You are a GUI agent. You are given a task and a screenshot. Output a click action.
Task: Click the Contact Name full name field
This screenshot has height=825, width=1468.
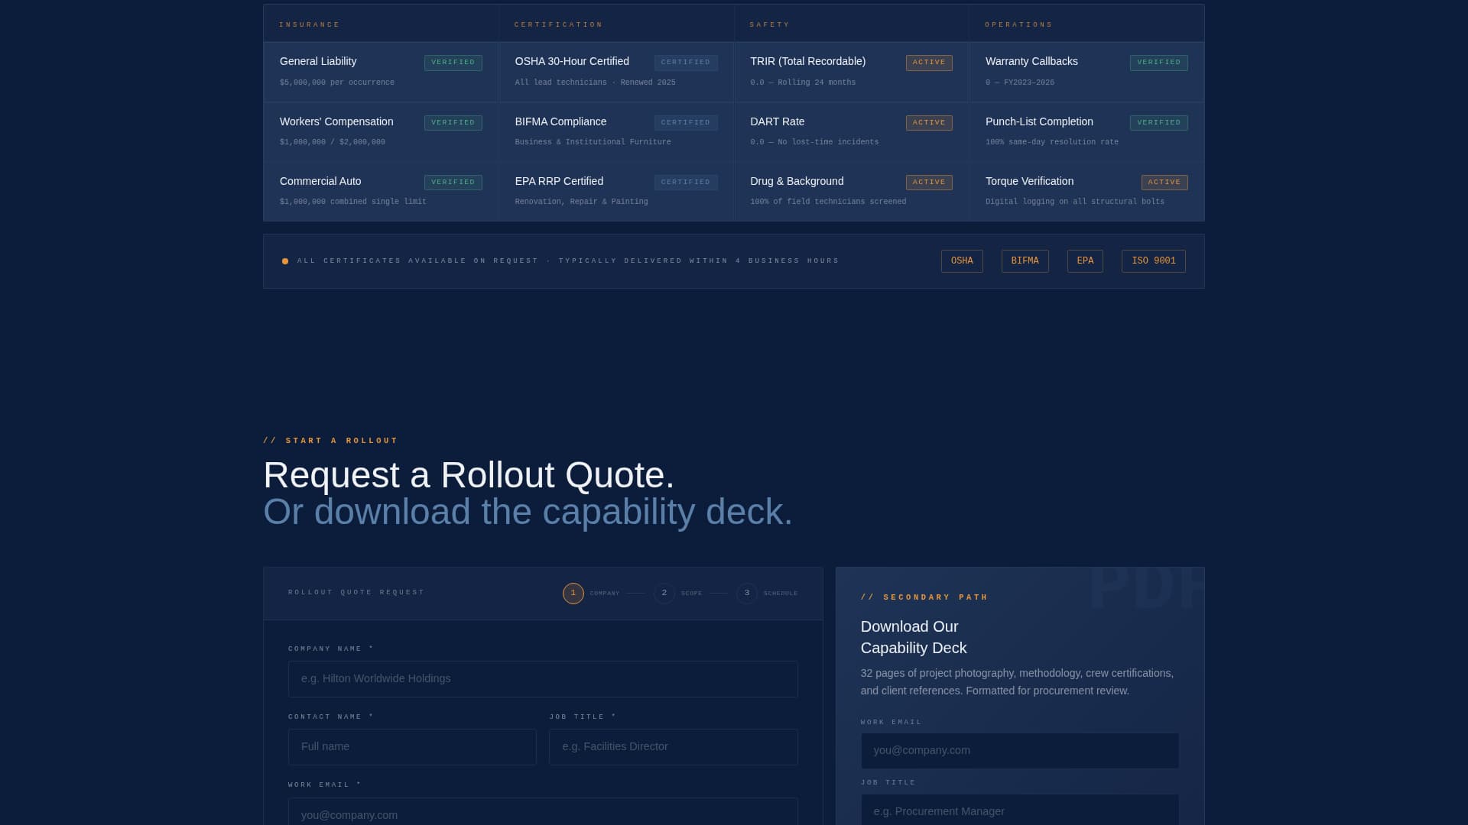pyautogui.click(x=412, y=747)
